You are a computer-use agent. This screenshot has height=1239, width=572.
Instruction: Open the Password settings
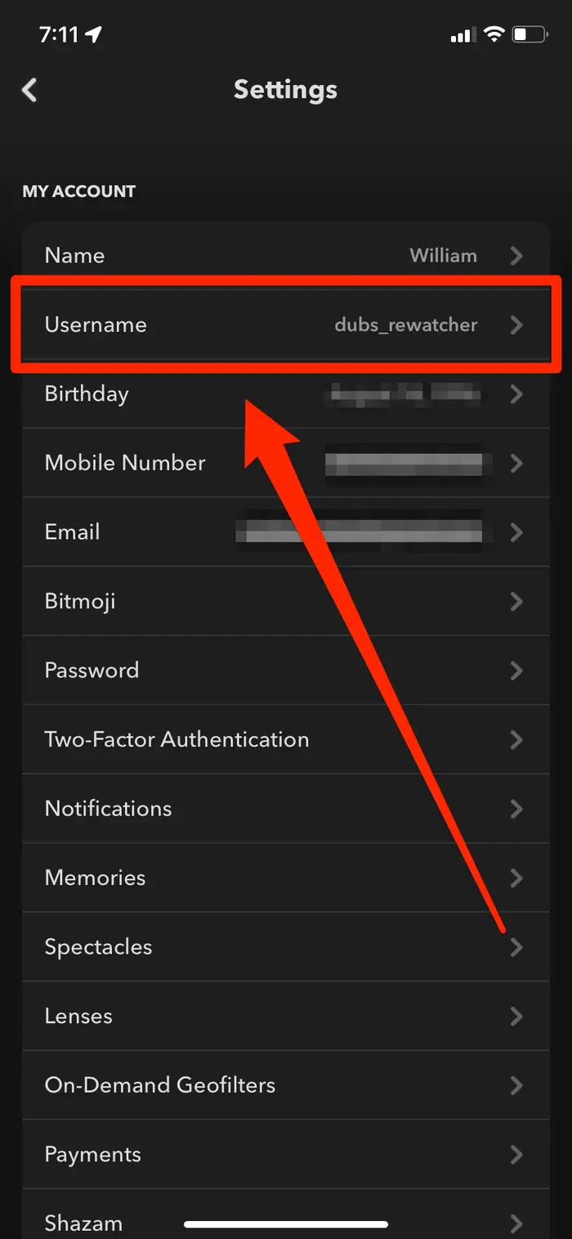pyautogui.click(x=286, y=670)
